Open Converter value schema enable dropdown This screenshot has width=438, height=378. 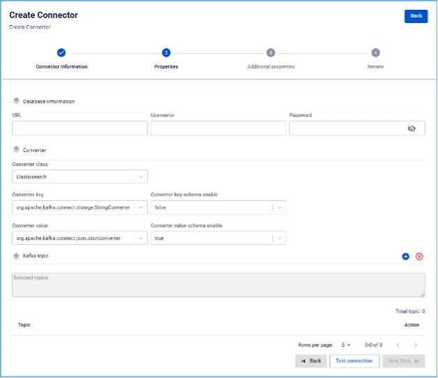218,238
